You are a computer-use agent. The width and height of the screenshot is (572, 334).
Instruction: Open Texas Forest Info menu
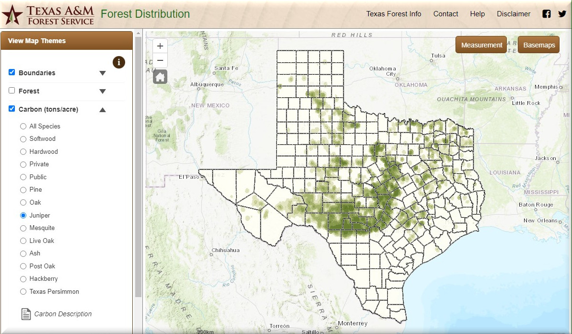(394, 14)
